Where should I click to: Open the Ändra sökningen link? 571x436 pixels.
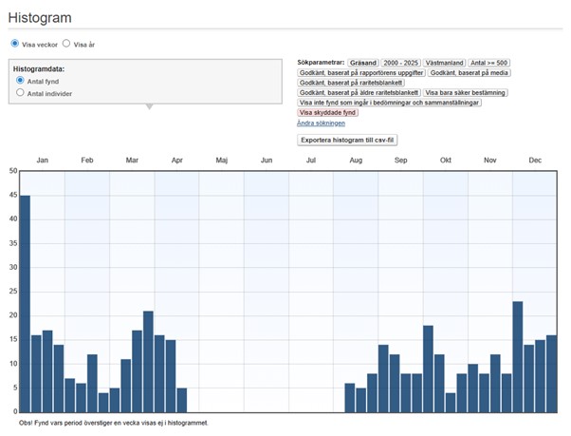tap(321, 123)
